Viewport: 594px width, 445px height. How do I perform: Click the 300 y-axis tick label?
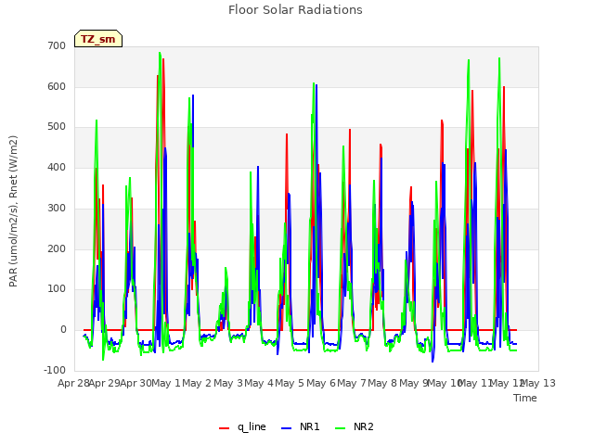click(57, 208)
